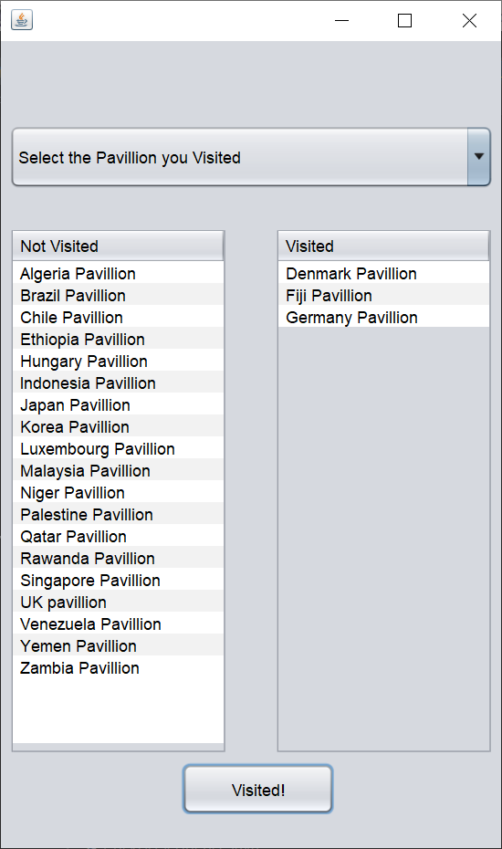Select Germany Pavillion in Visited list
Image resolution: width=502 pixels, height=849 pixels.
[383, 317]
